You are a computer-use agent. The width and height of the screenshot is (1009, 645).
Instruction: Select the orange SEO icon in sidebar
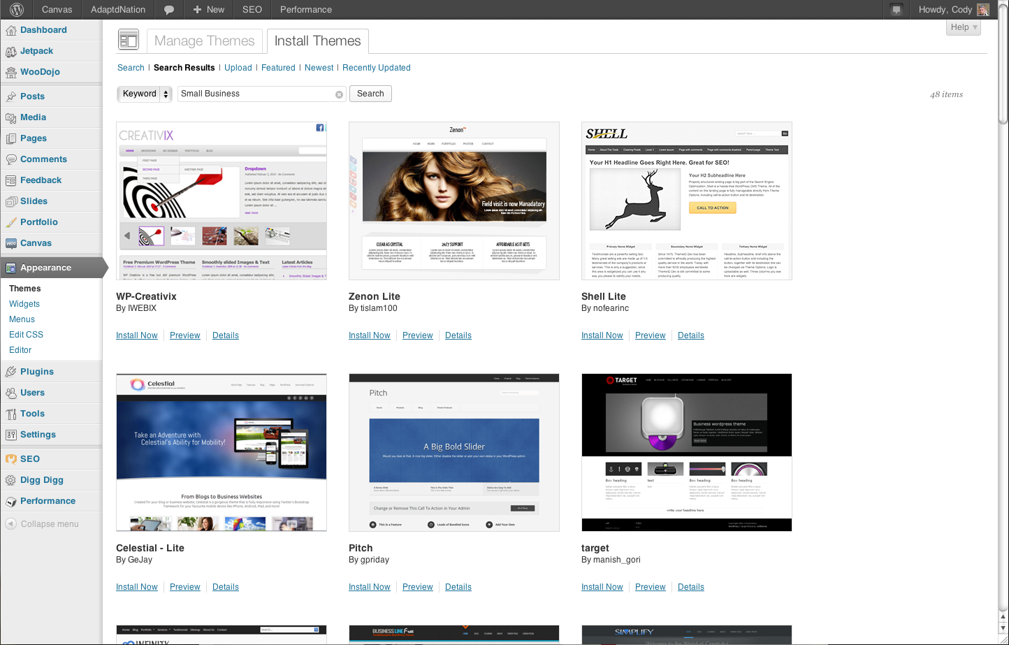[13, 458]
